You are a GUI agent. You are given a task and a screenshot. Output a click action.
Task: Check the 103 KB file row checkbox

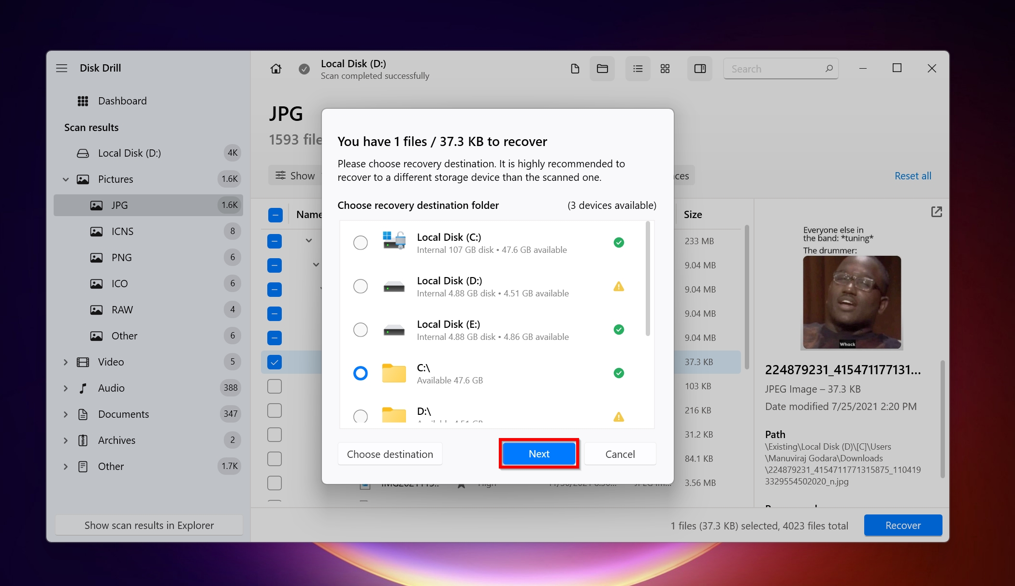pos(275,386)
